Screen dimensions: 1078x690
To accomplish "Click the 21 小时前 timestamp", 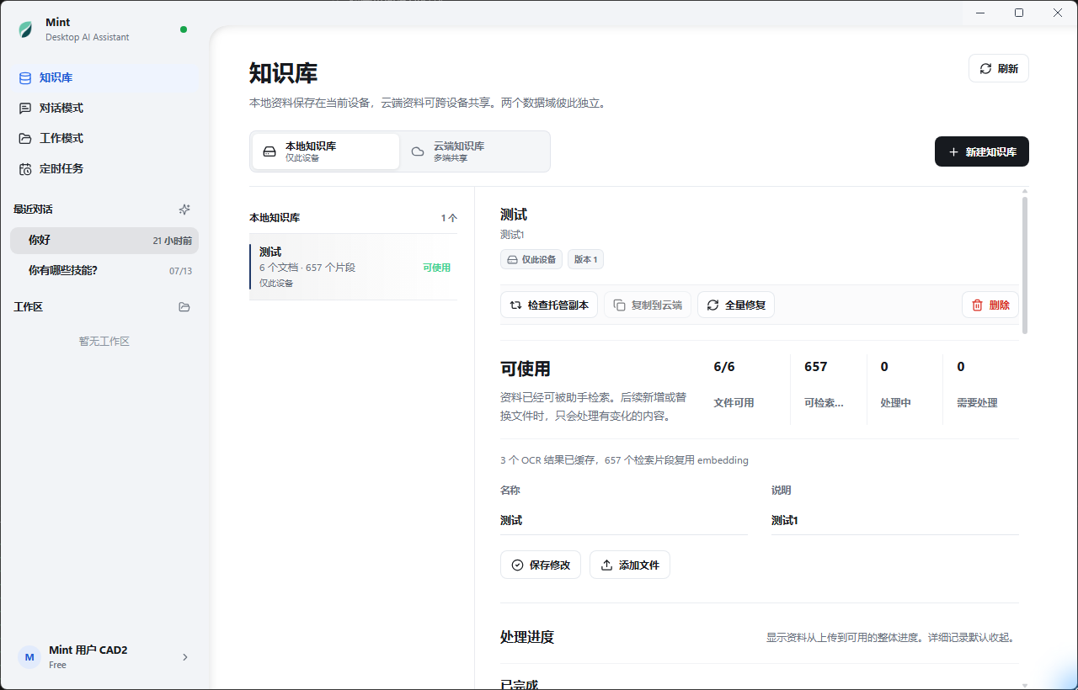I will 173,241.
